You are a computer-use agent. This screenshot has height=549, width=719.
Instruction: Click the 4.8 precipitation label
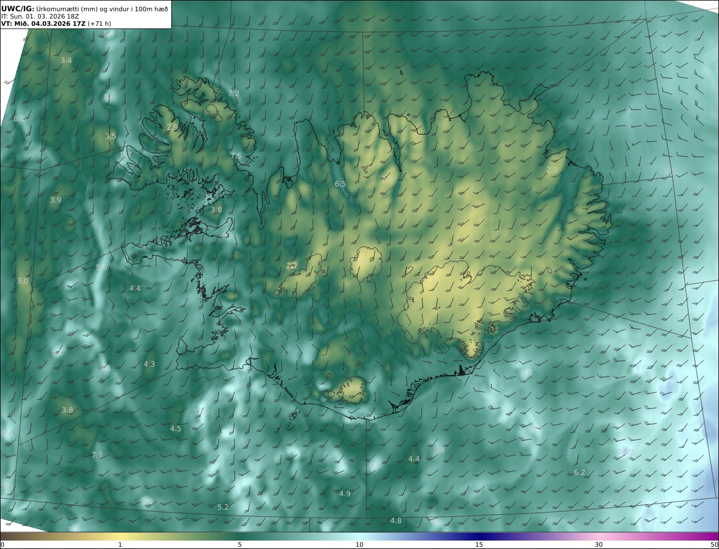pos(396,520)
